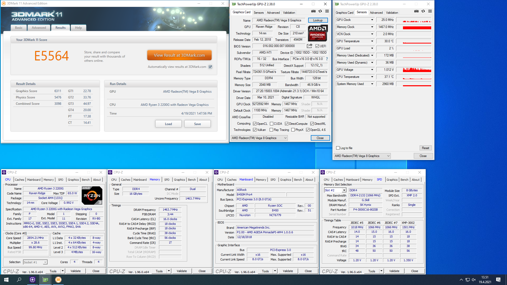
Task: Open GPU selector dropdown in GPU-Z Sensors window
Action: pos(362,156)
